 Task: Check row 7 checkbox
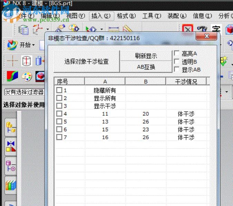[59, 137]
